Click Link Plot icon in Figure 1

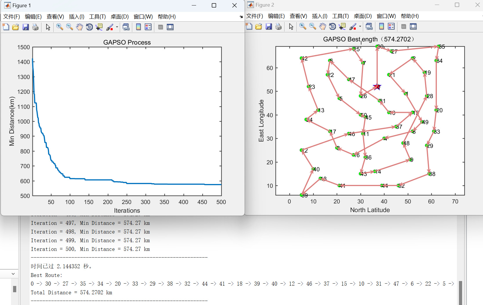(126, 27)
